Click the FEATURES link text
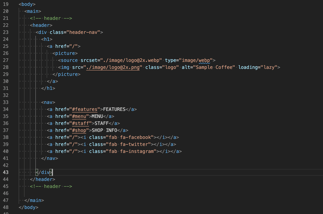The width and height of the screenshot is (323, 214). (x=114, y=109)
